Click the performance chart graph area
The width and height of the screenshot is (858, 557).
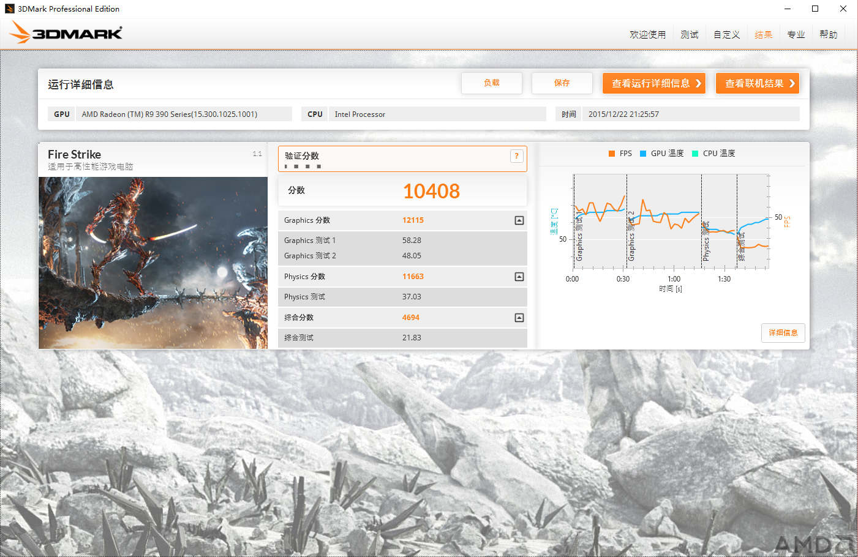tap(671, 222)
